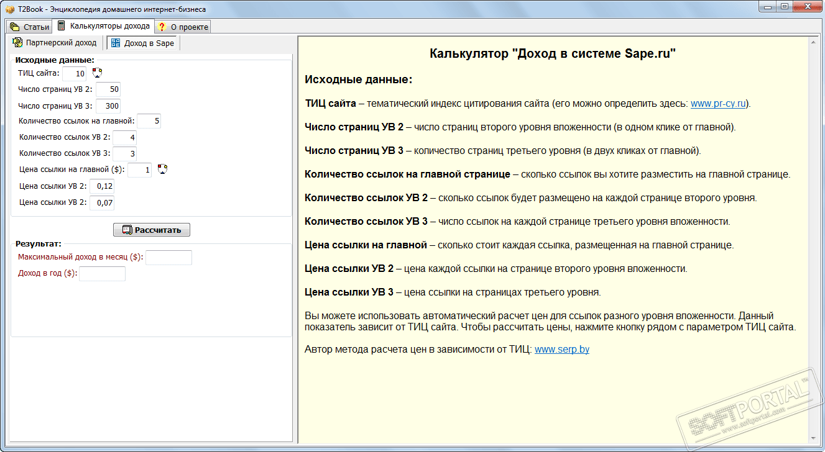Click the "Количество ссылок на главной:" form label
825x452 pixels.
pyautogui.click(x=77, y=121)
